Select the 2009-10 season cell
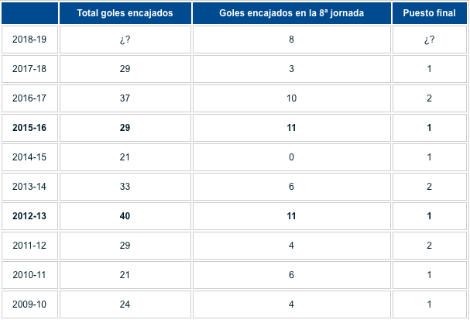Screen dimensions: 470x320 pyautogui.click(x=29, y=305)
